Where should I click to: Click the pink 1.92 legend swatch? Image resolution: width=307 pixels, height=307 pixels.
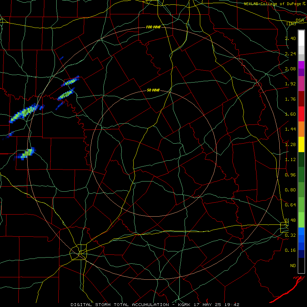tap(301, 84)
